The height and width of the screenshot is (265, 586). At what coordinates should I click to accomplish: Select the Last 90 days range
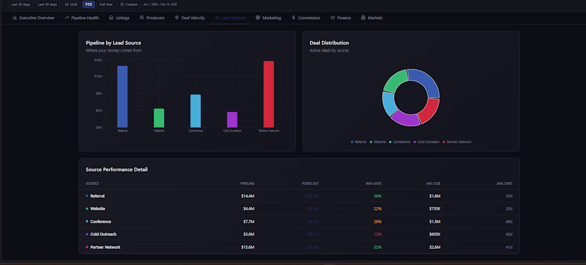coord(47,4)
